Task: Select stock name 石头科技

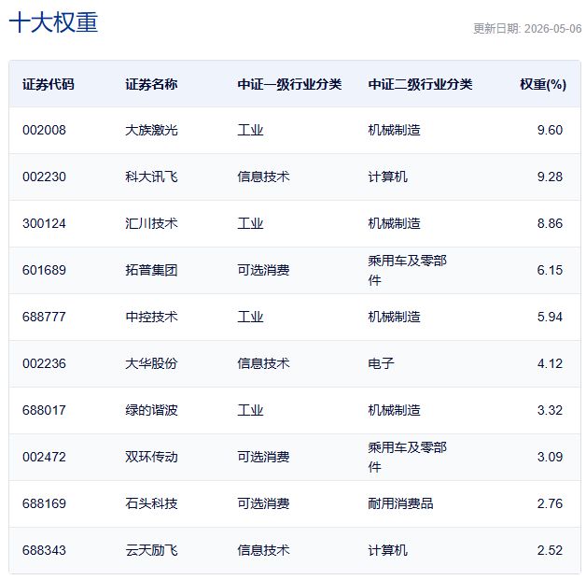Action: (151, 503)
